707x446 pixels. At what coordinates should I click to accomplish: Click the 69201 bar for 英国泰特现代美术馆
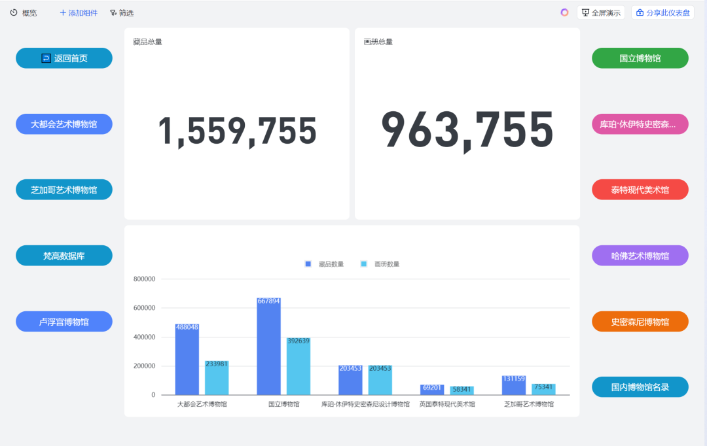(432, 390)
